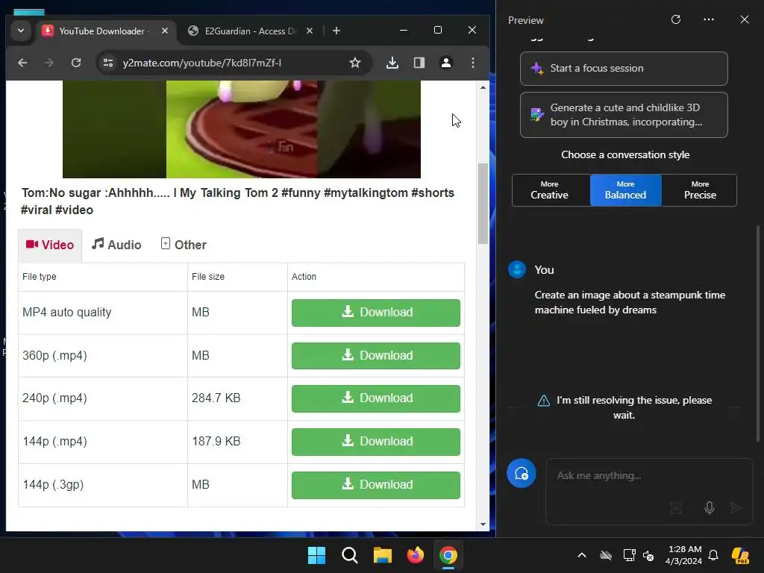
Task: Open Windows Start menu
Action: (x=316, y=555)
